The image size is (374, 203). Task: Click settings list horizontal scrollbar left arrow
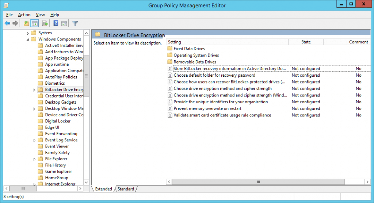tap(169, 182)
